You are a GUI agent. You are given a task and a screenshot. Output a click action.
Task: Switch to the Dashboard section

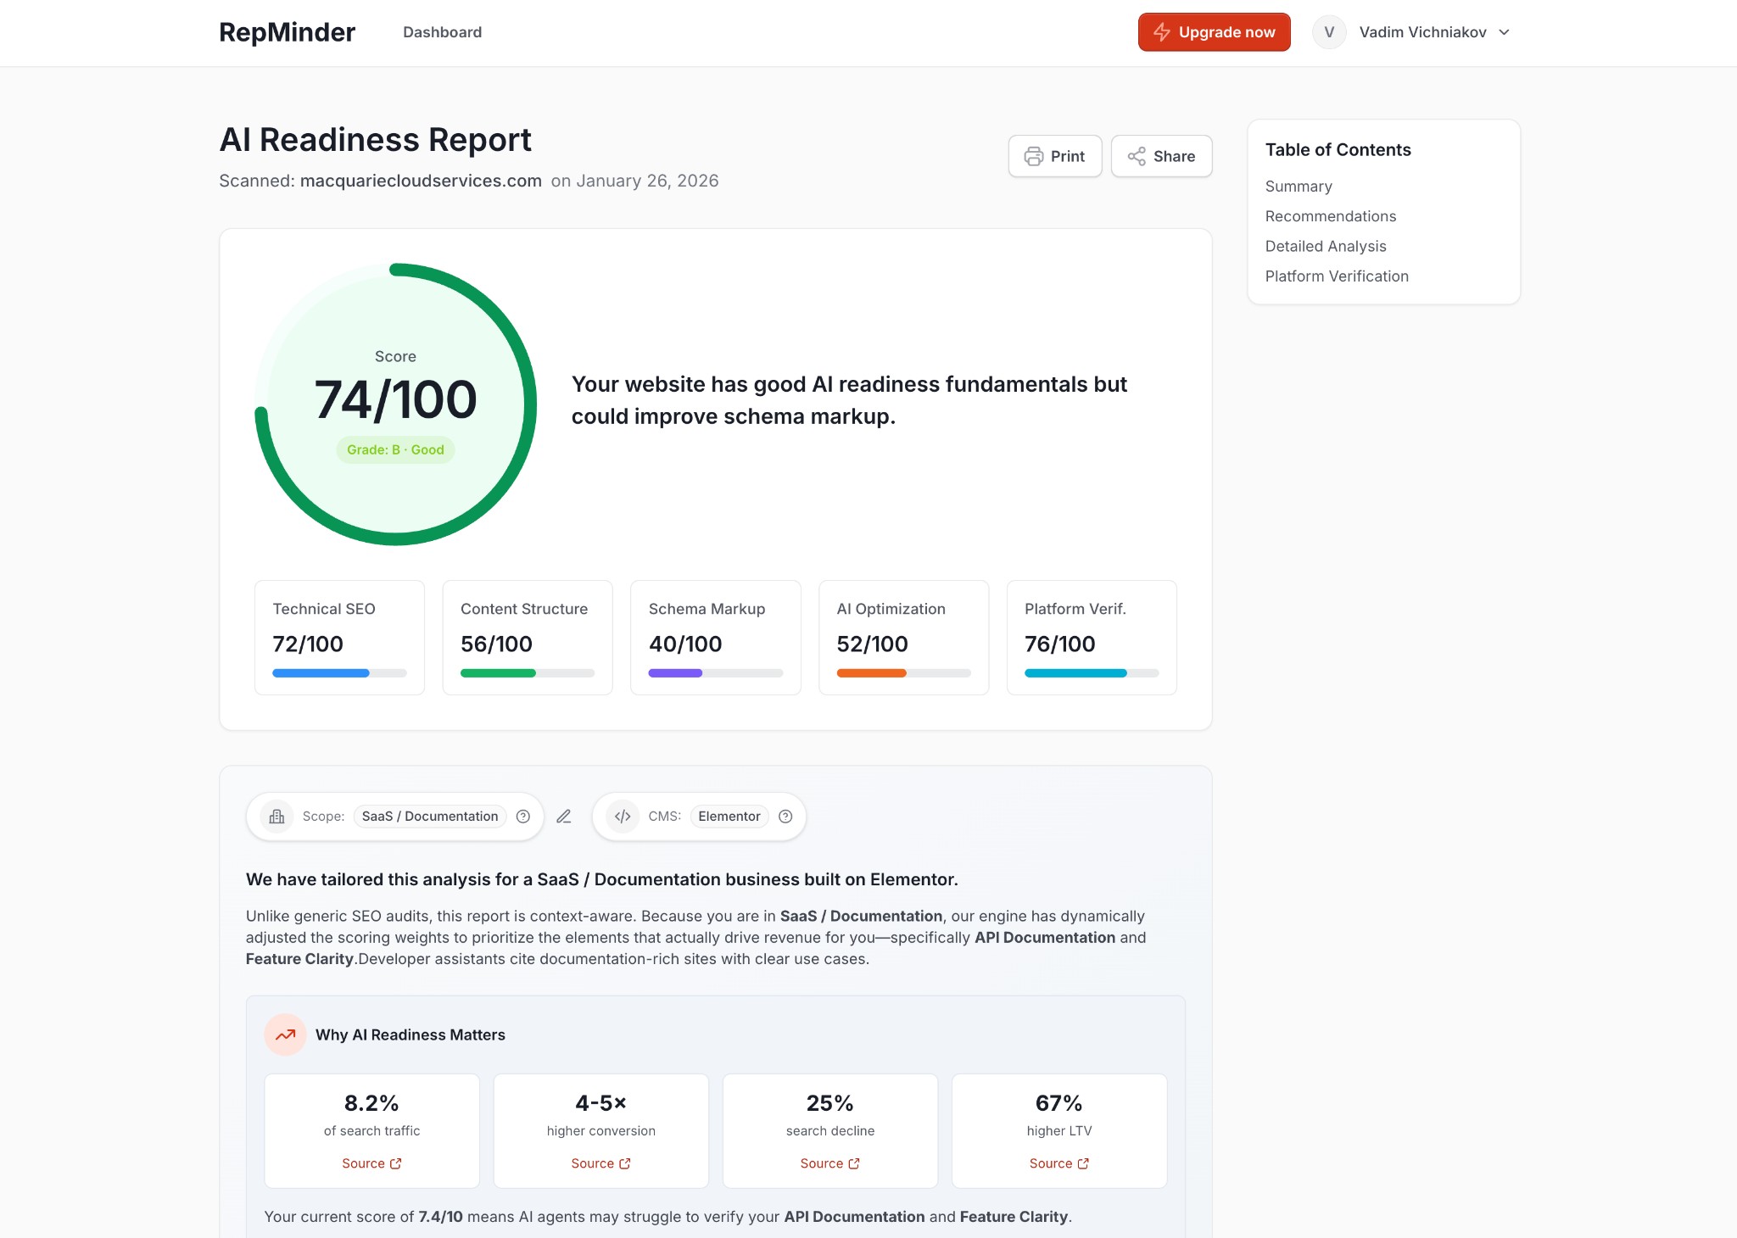[x=443, y=32]
